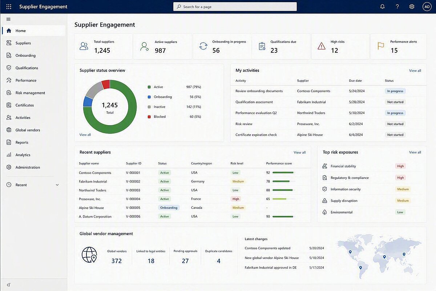Click the Qualifications shield icon
436x291 pixels.
tap(9, 68)
